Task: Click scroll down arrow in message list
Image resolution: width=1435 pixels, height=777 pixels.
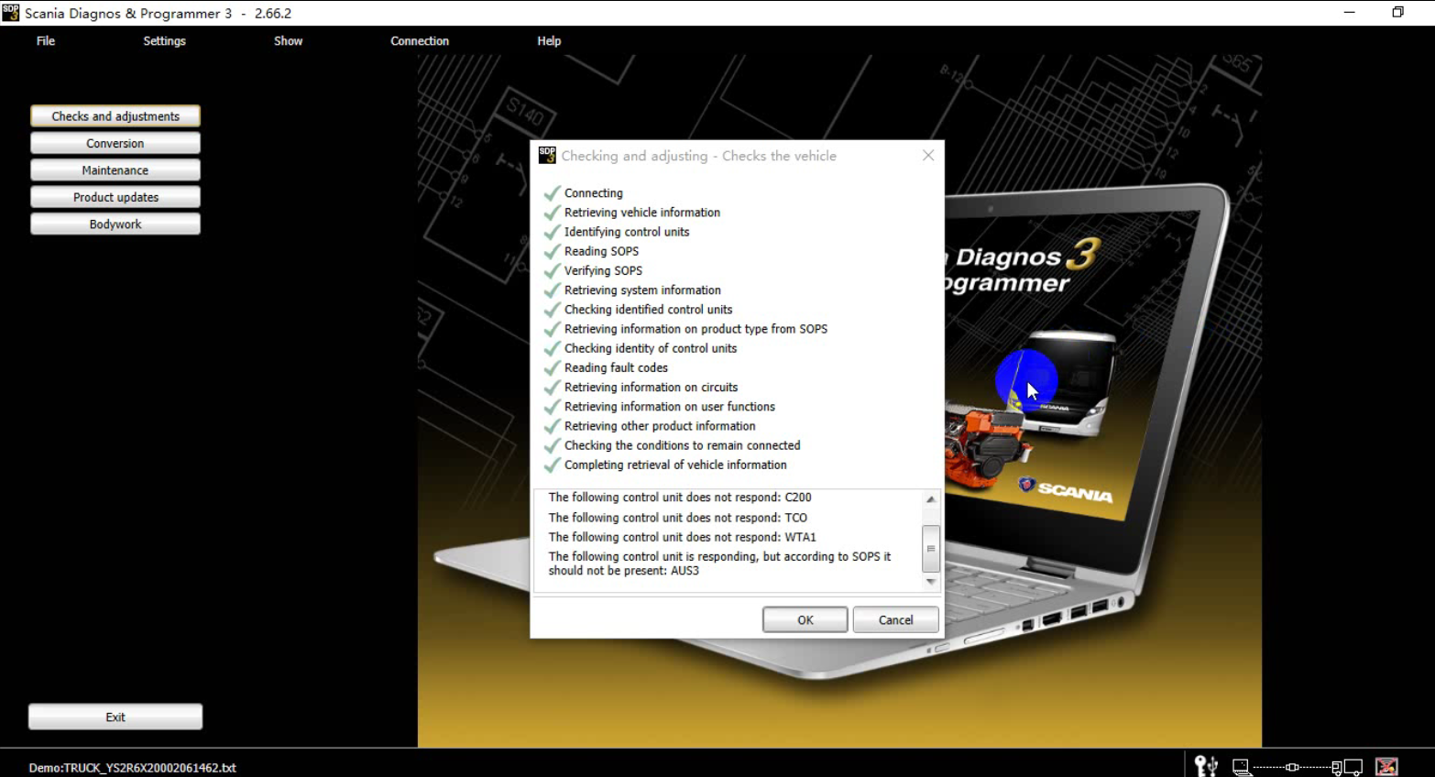Action: click(x=931, y=582)
